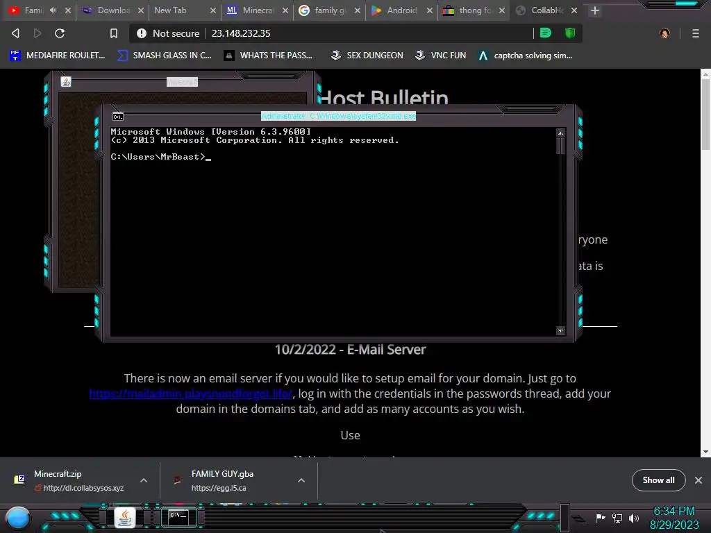This screenshot has height=533, width=711.
Task: Click the browser forward arrow
Action: point(37,33)
